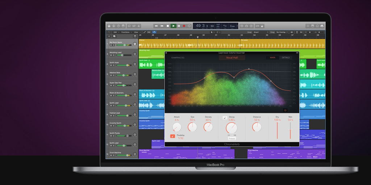Click the Decay knob in ChromaVerb
371x185 pixels.
tap(232, 128)
